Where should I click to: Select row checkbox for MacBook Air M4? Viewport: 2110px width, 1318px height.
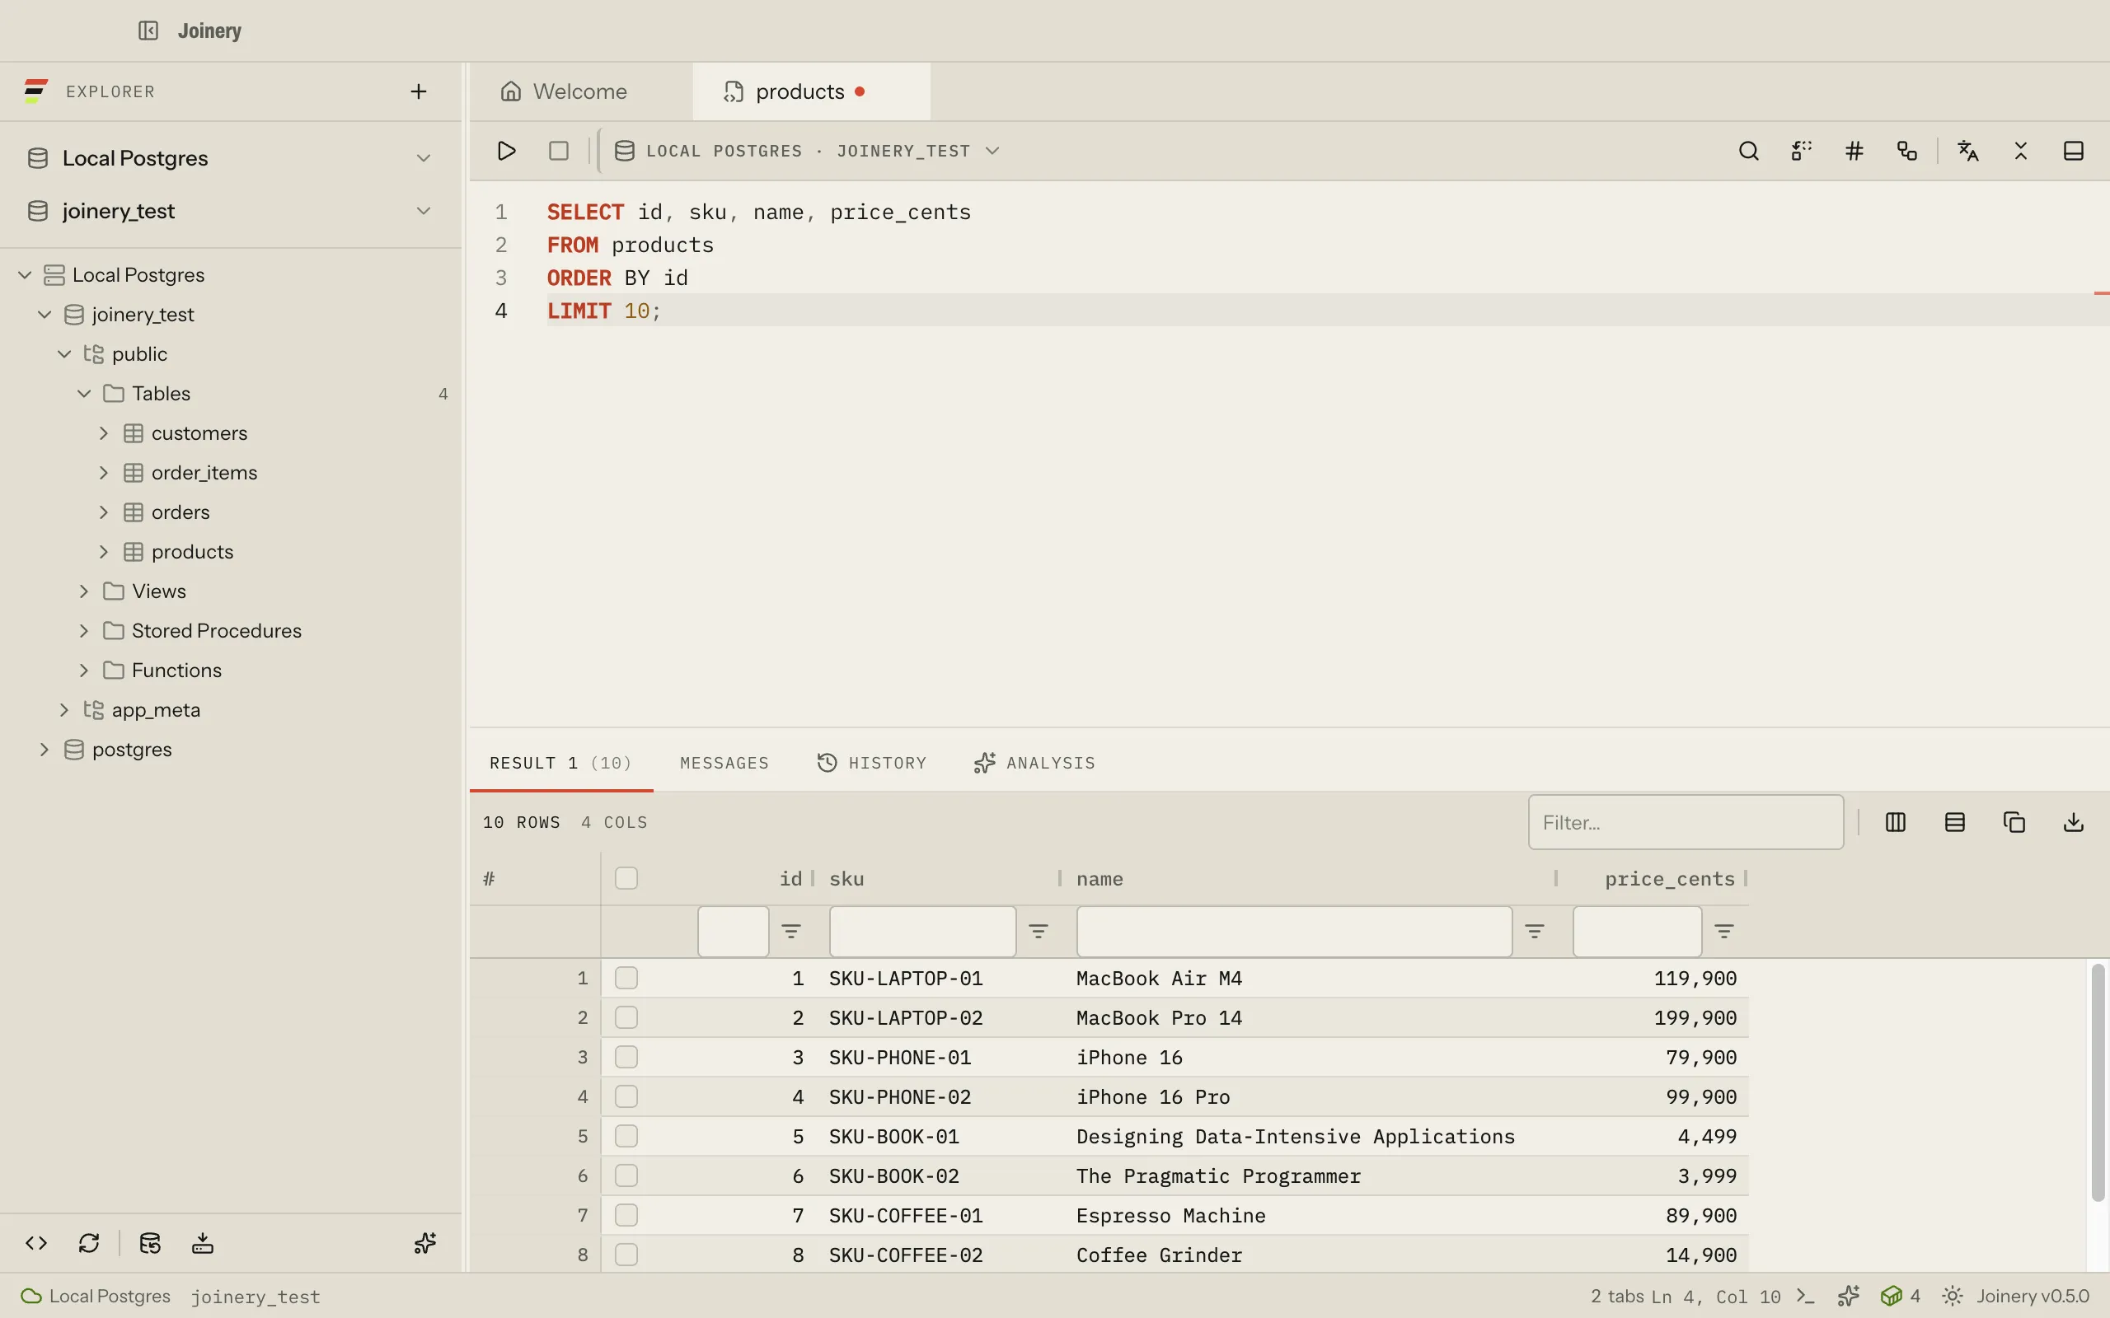click(626, 978)
